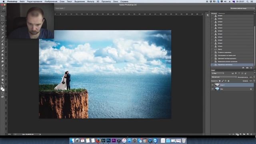
Task: Create a new group in Layers panel
Action: pos(244,134)
